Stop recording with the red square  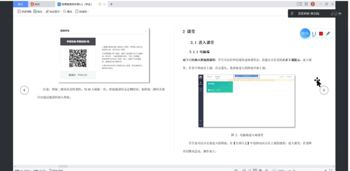point(321,33)
